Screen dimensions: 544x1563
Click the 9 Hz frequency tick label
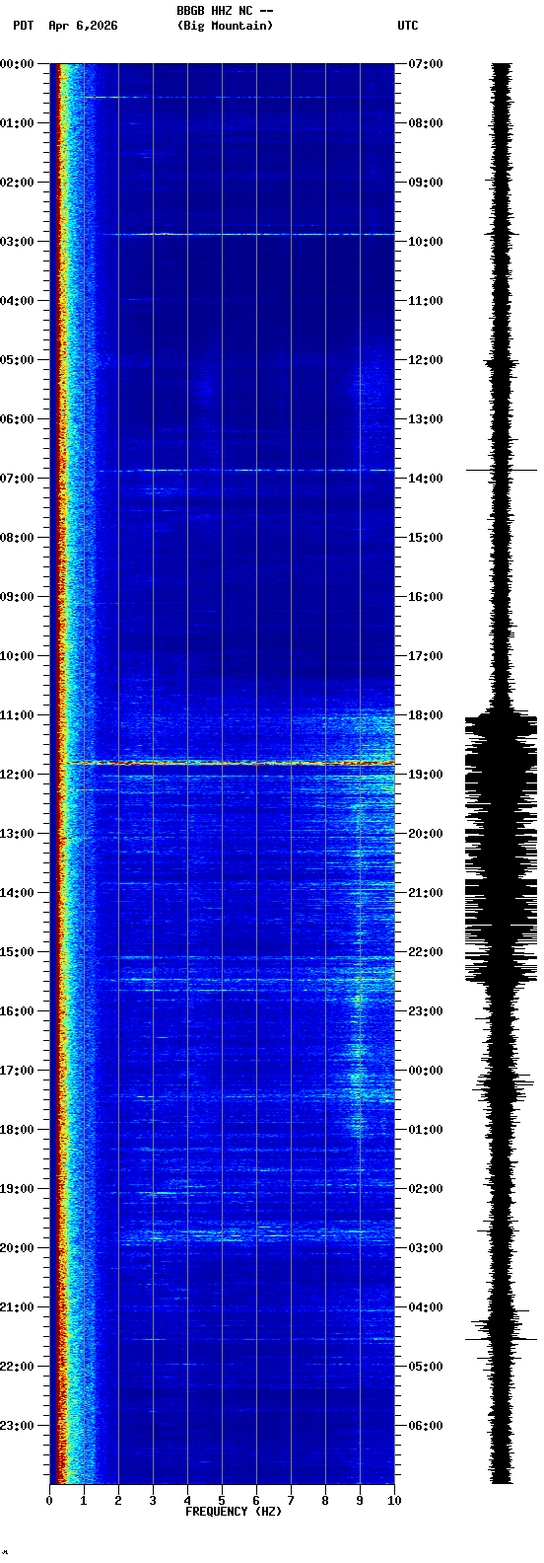click(x=360, y=1500)
